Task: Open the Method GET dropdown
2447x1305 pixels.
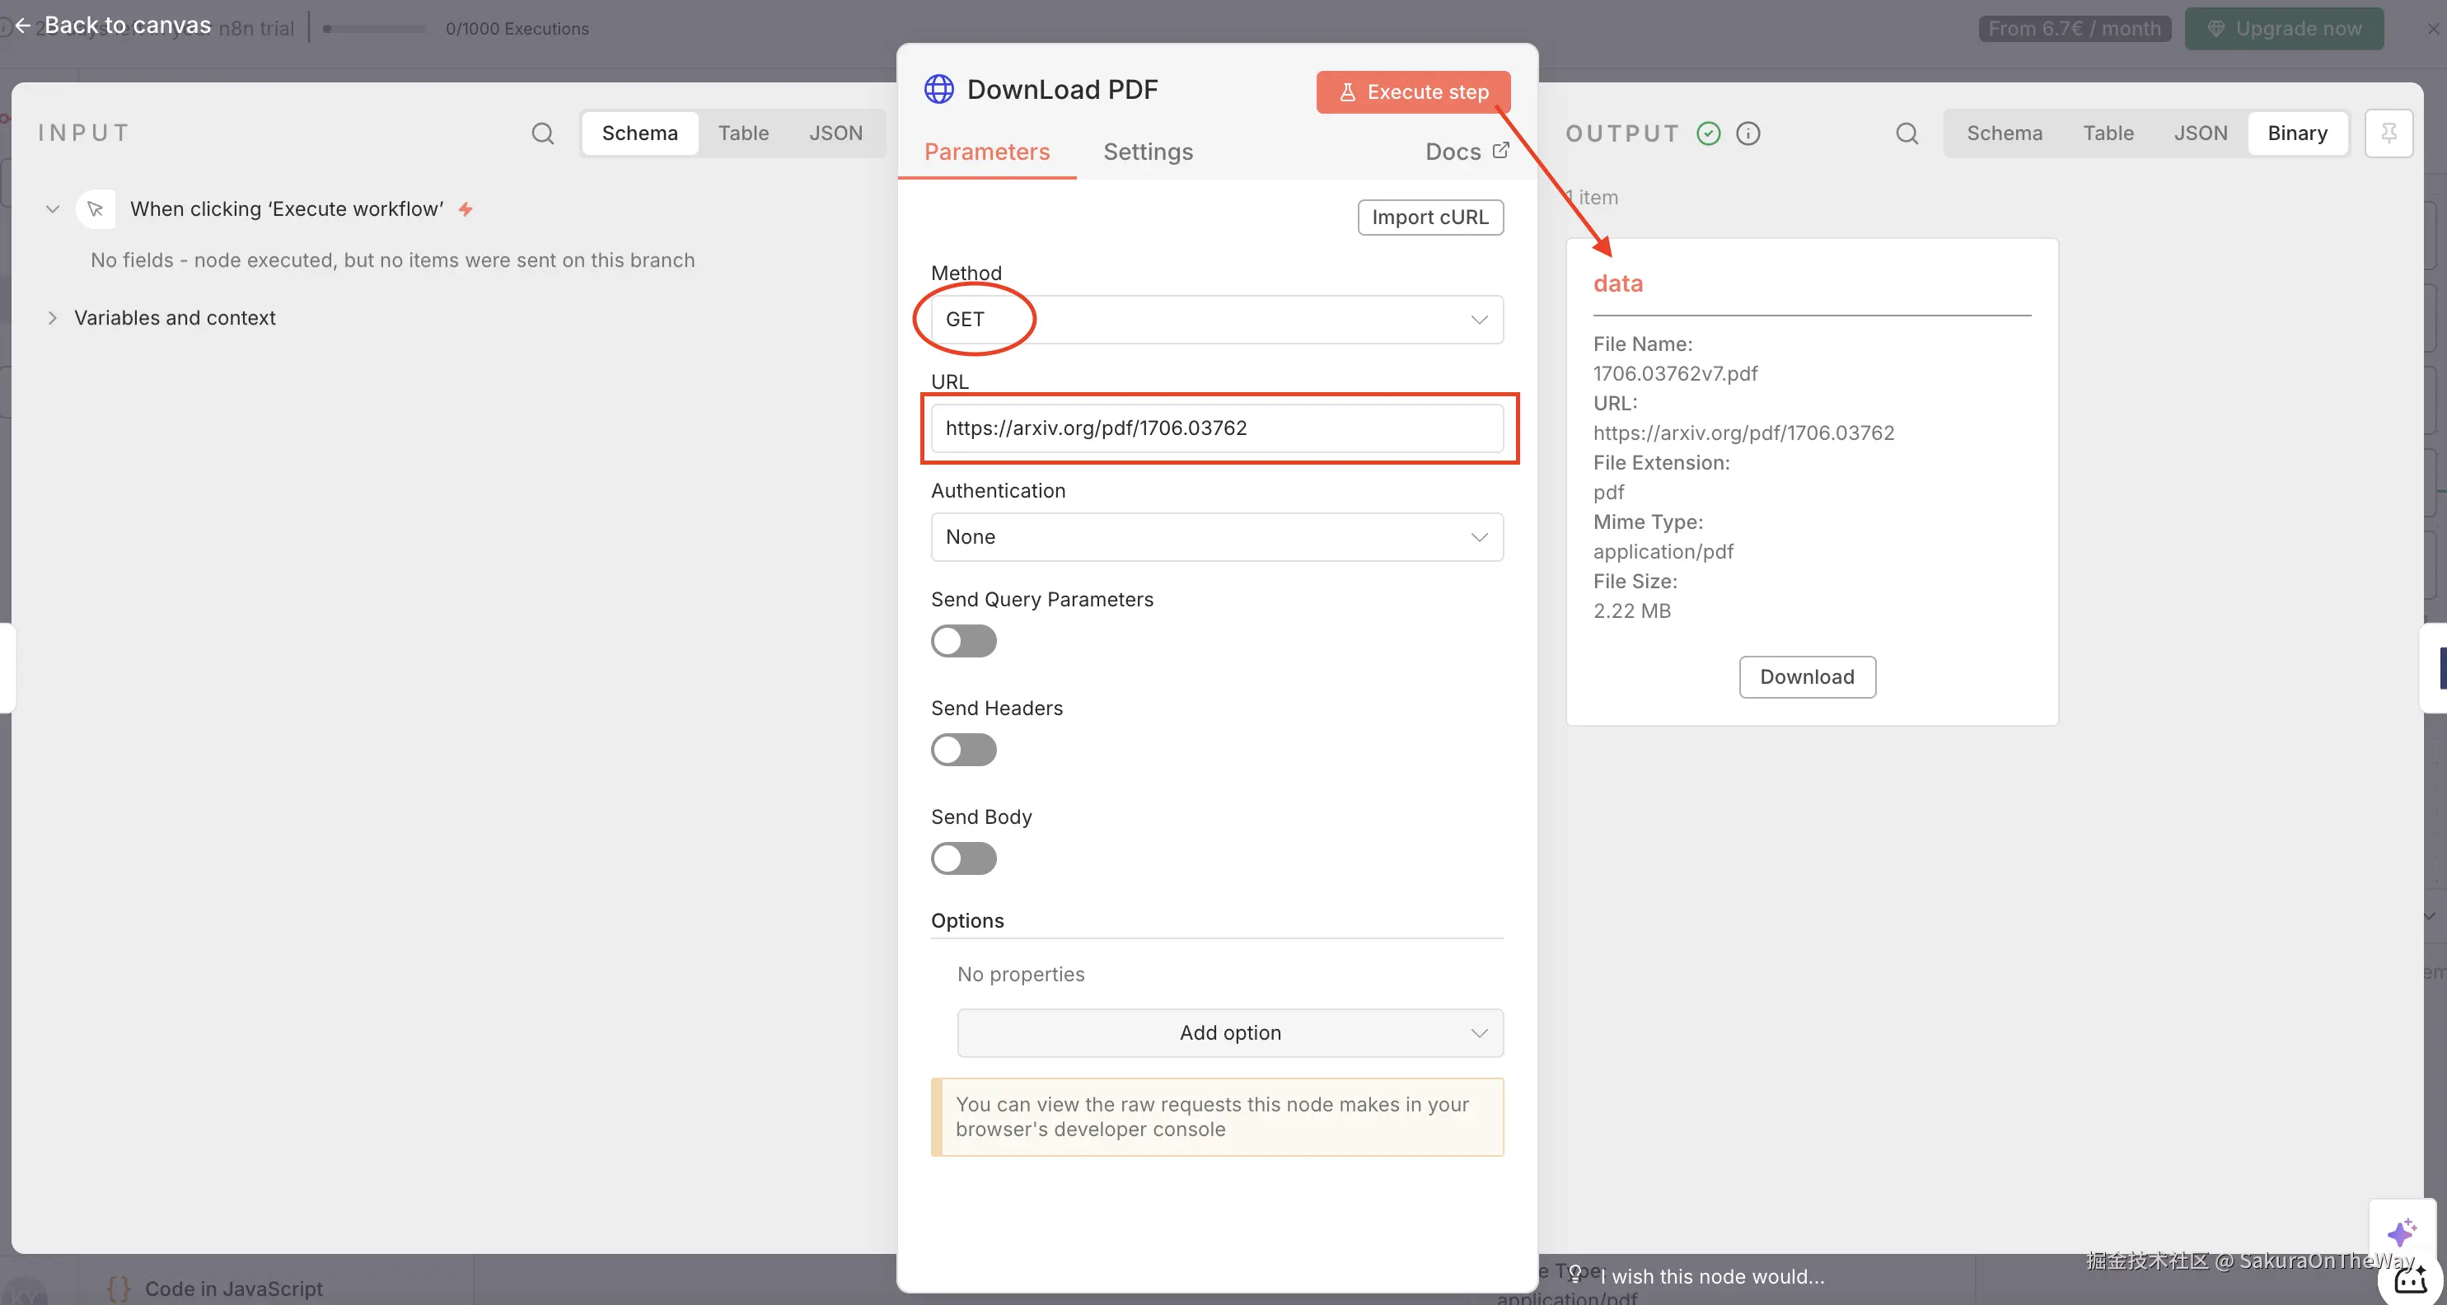Action: [1216, 319]
